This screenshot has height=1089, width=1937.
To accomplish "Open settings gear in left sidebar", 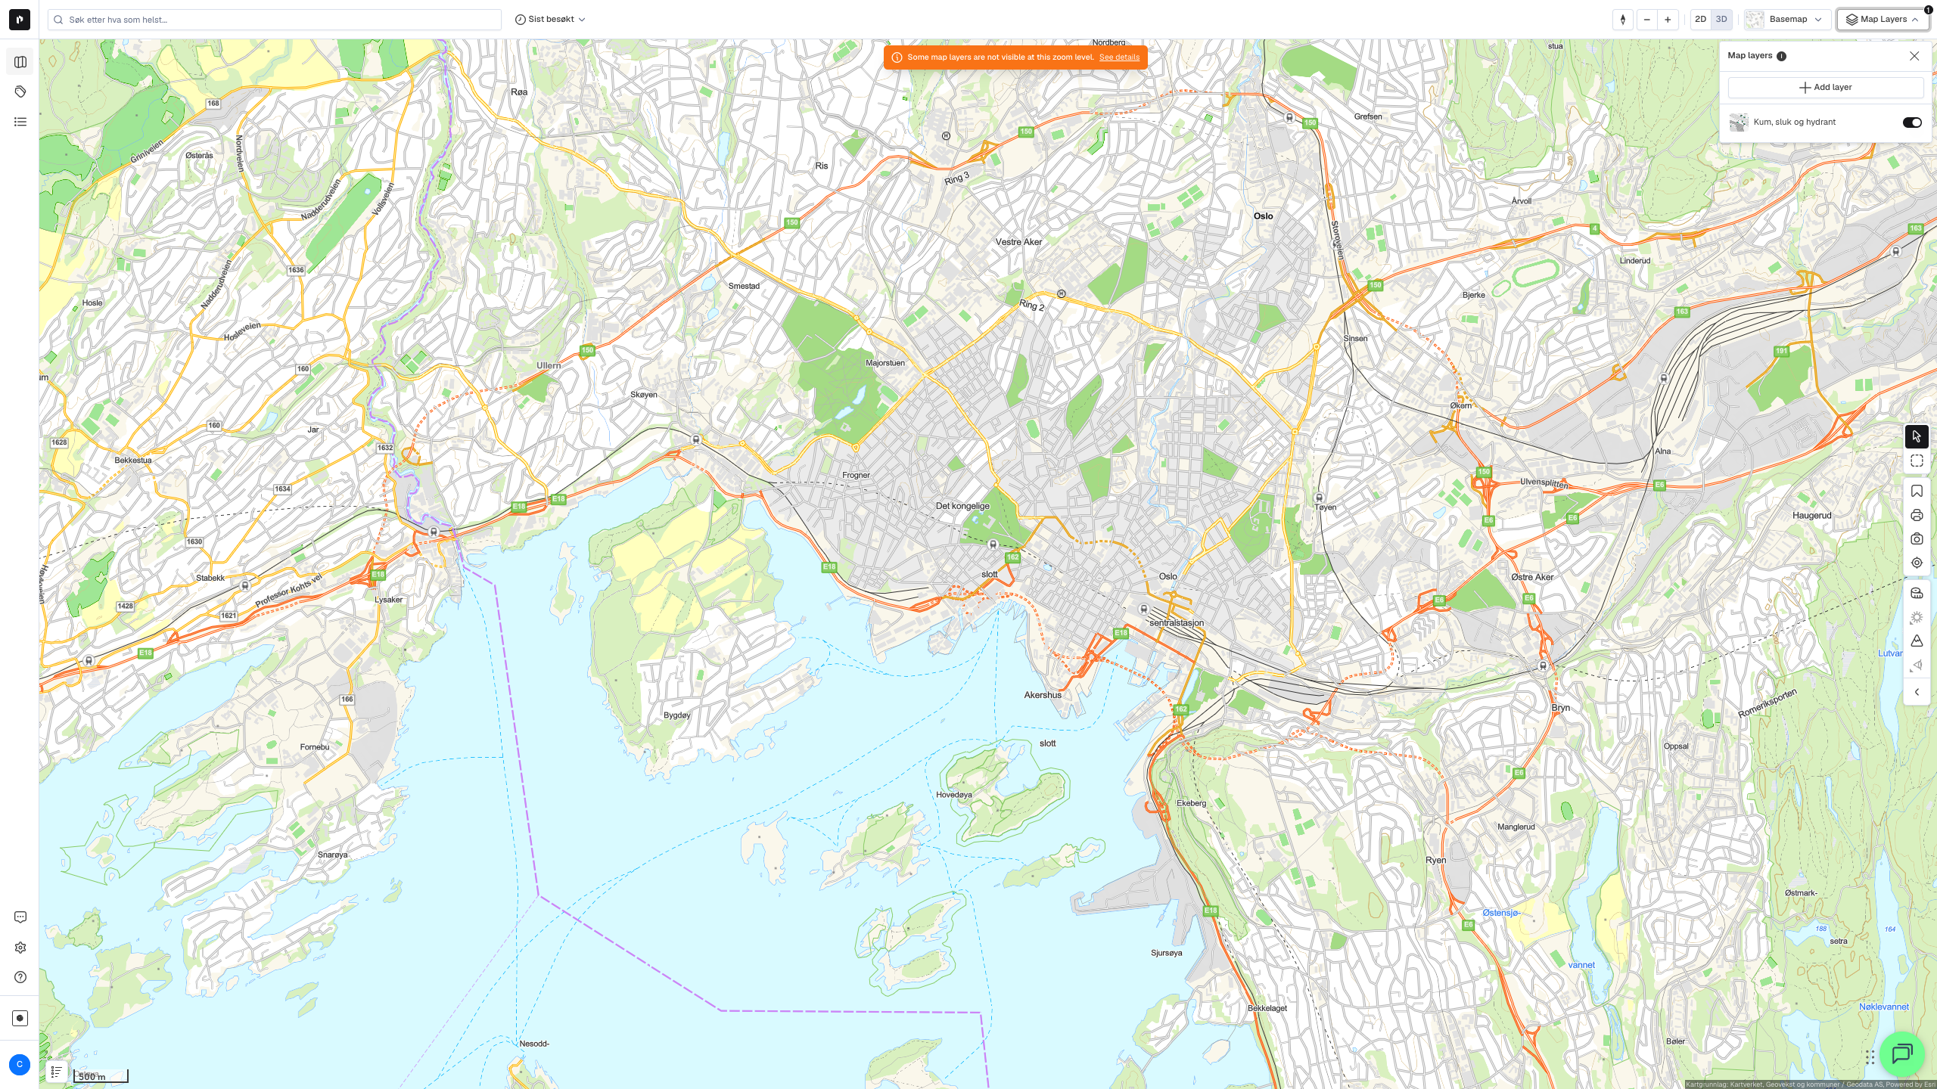I will (20, 948).
